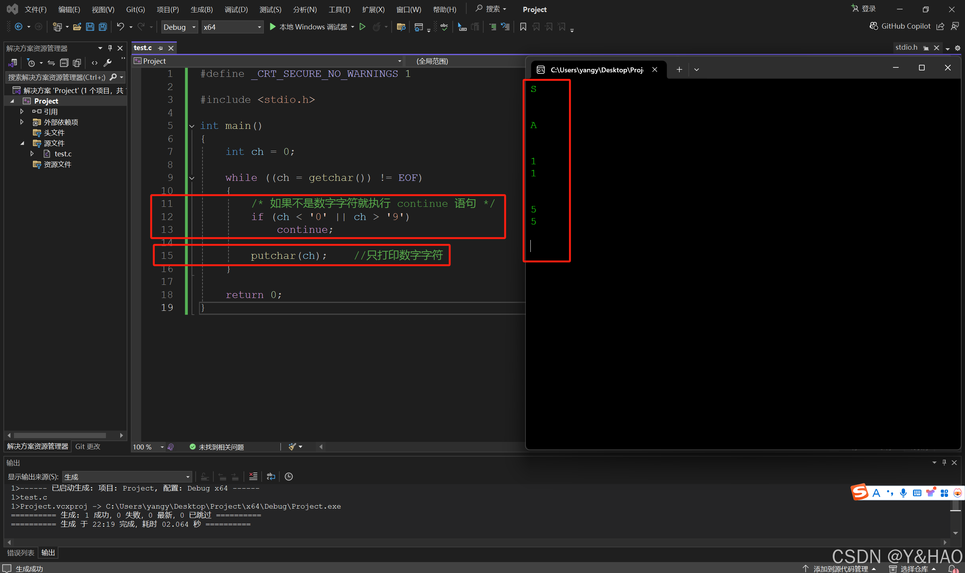Screen dimensions: 965x573
Task: Click the Solution Explorer search input field
Action: click(57, 77)
